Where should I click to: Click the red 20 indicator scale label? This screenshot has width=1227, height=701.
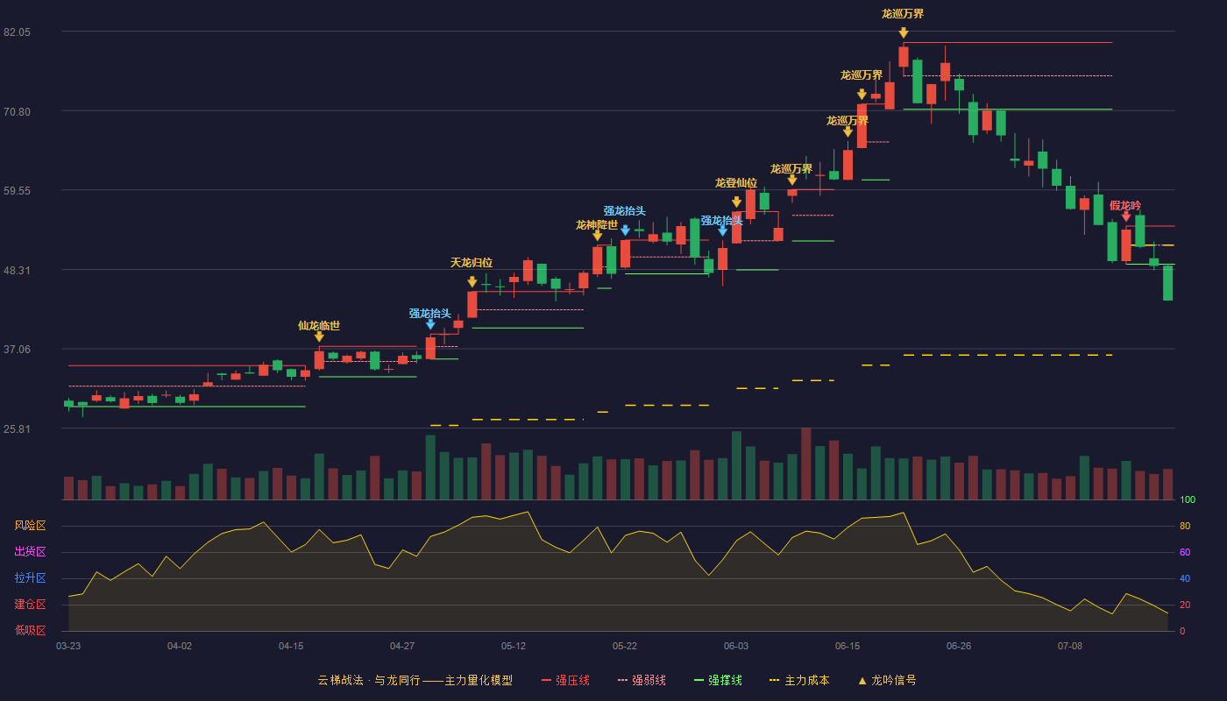point(1185,605)
